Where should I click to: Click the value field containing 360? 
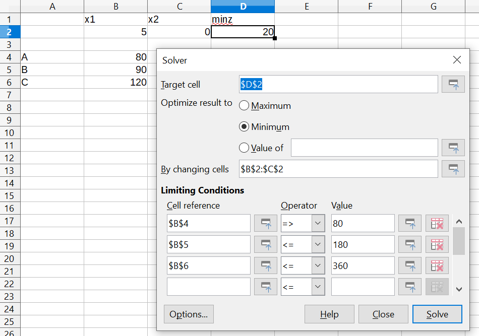point(363,265)
